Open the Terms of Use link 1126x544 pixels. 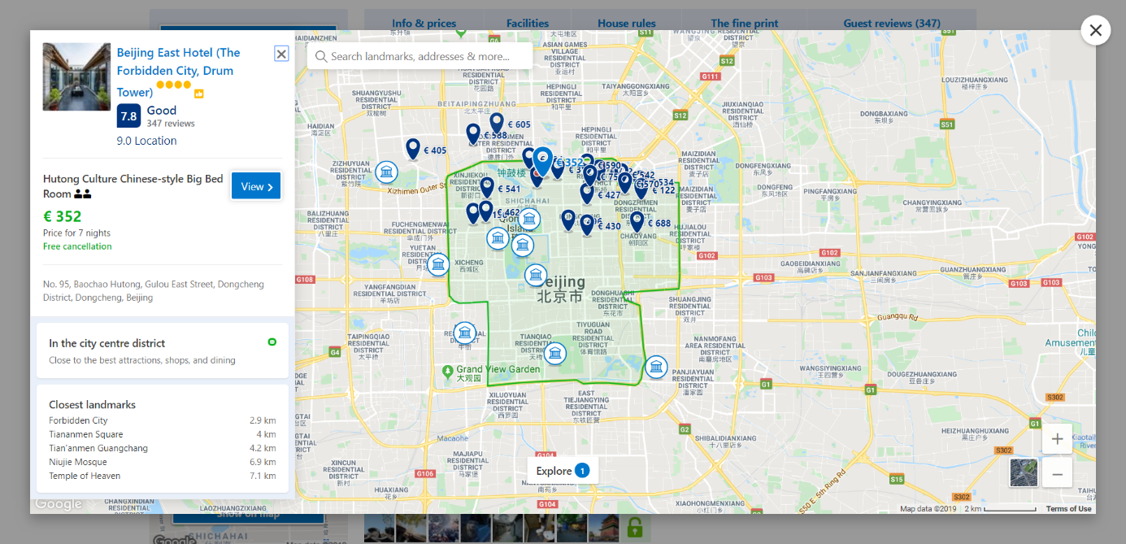click(x=1068, y=509)
